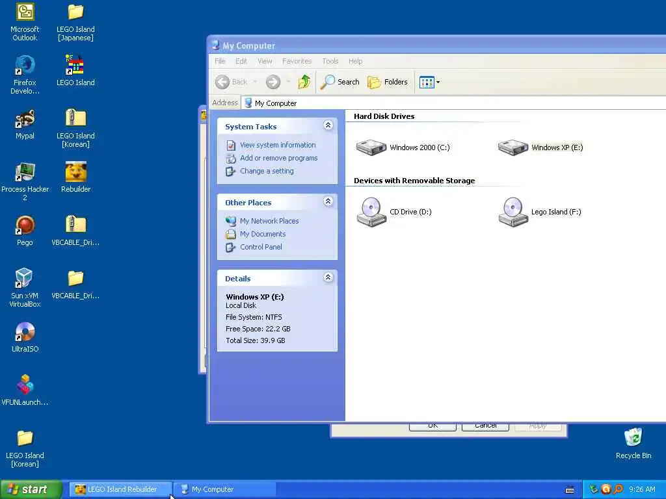This screenshot has height=499, width=666.
Task: Open Control Panel link
Action: pos(261,247)
